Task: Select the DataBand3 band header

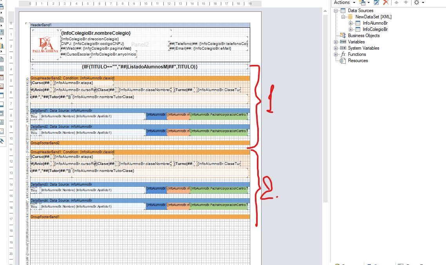Action: 140,184
